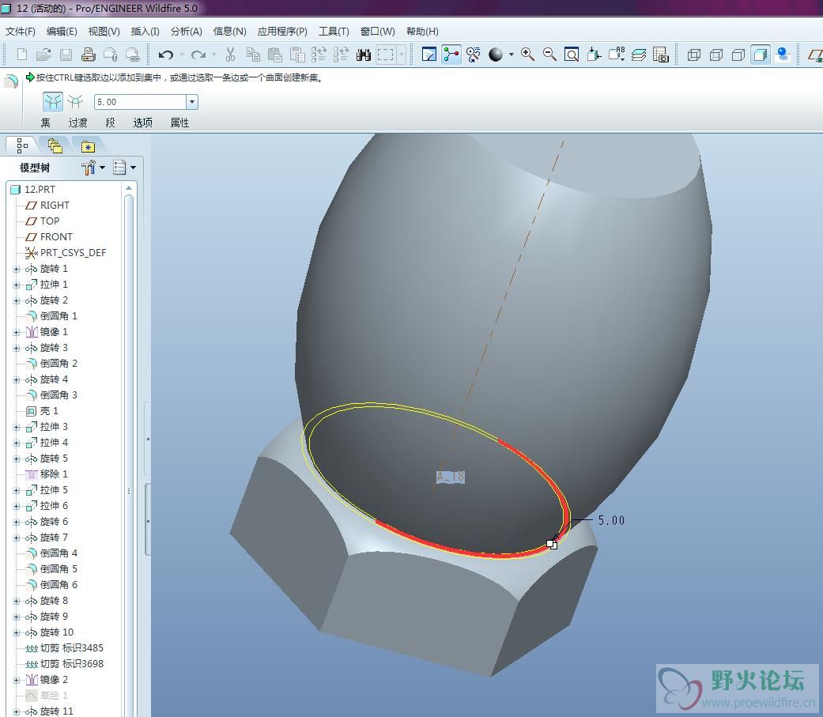Open the 帮助(H) menu
The height and width of the screenshot is (717, 823).
422,32
